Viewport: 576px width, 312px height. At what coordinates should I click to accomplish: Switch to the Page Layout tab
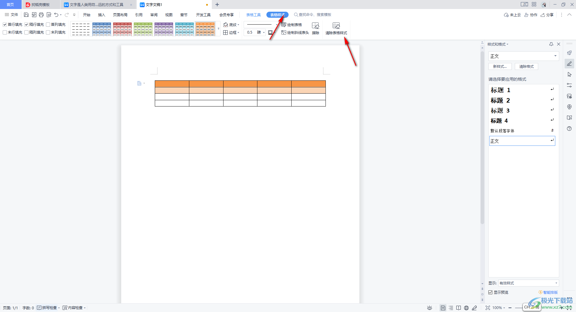coord(120,15)
